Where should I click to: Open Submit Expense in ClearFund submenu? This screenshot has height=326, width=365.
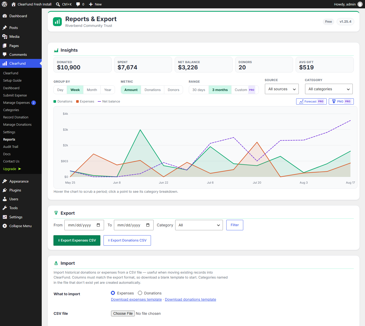point(15,95)
